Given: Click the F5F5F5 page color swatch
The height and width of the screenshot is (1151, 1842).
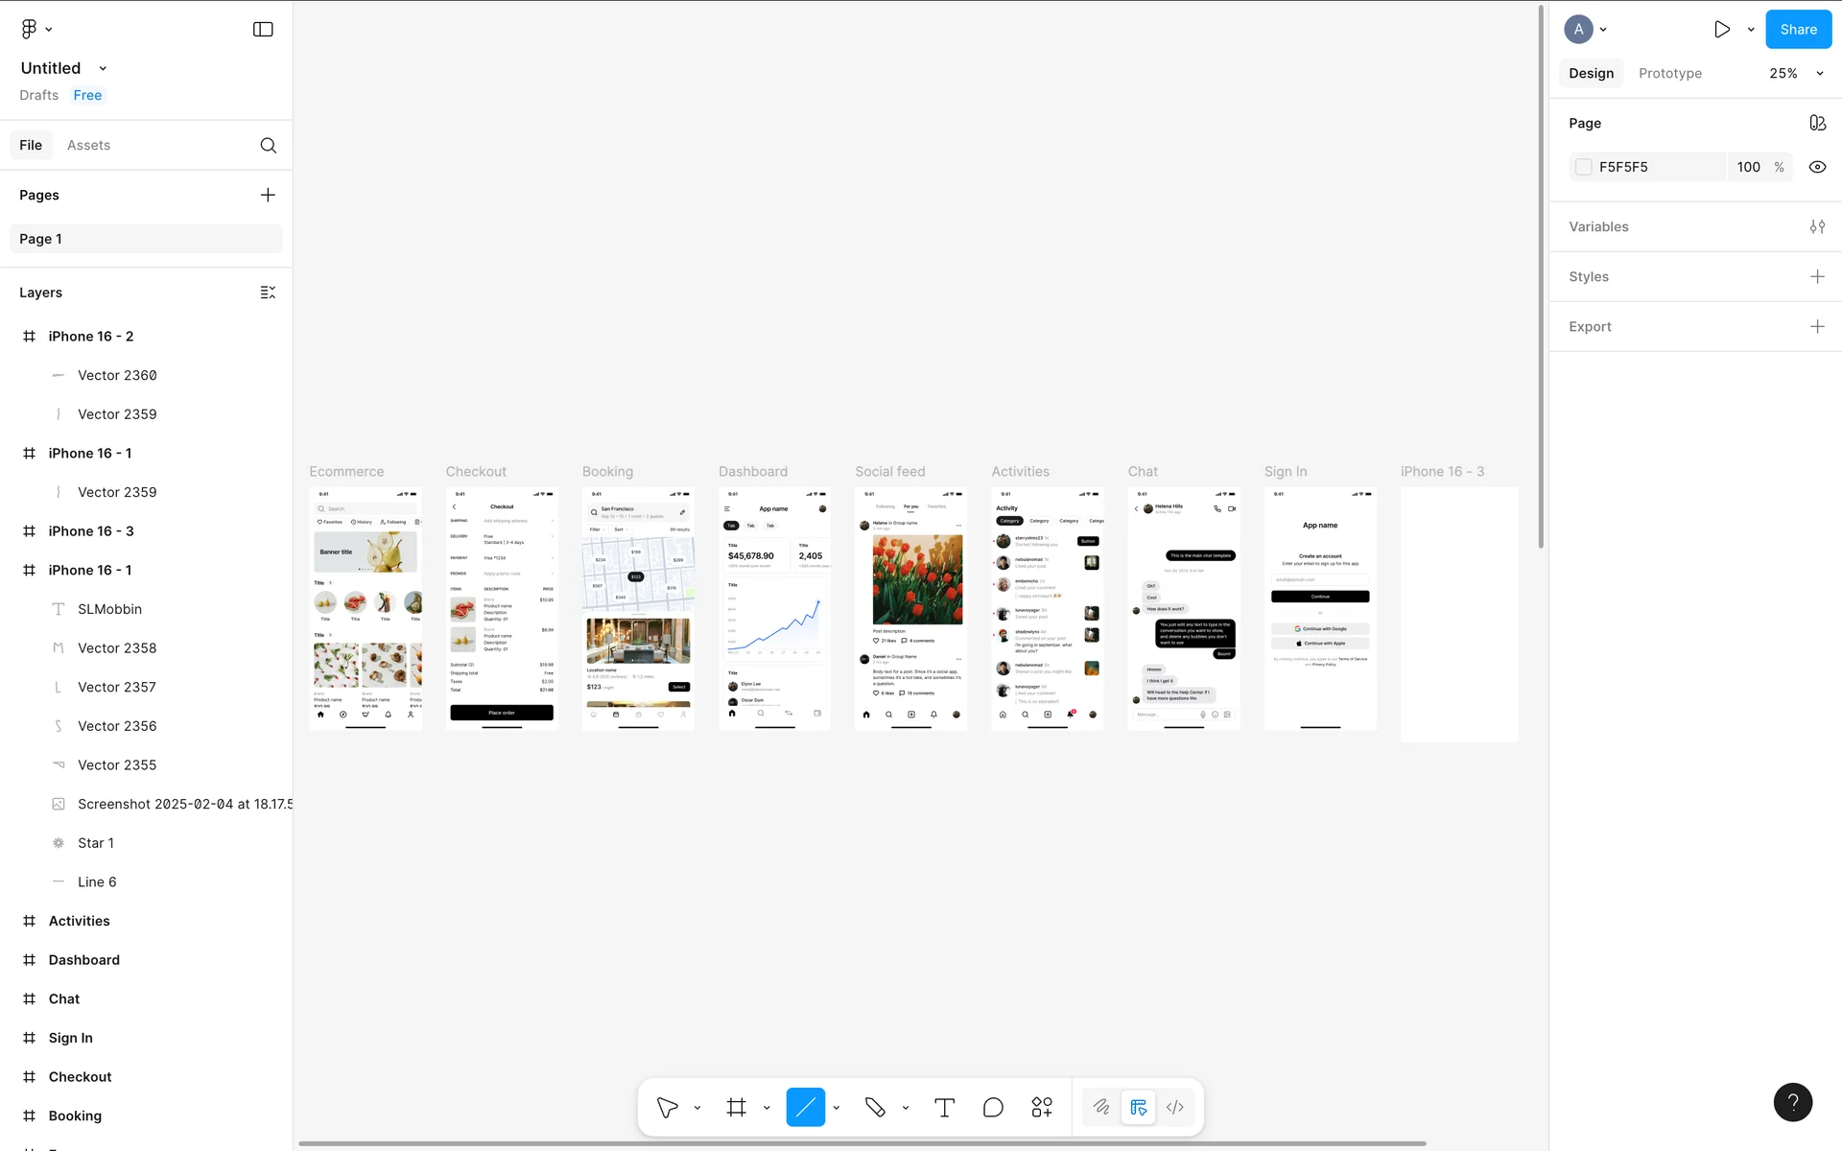Looking at the screenshot, I should click(1584, 167).
